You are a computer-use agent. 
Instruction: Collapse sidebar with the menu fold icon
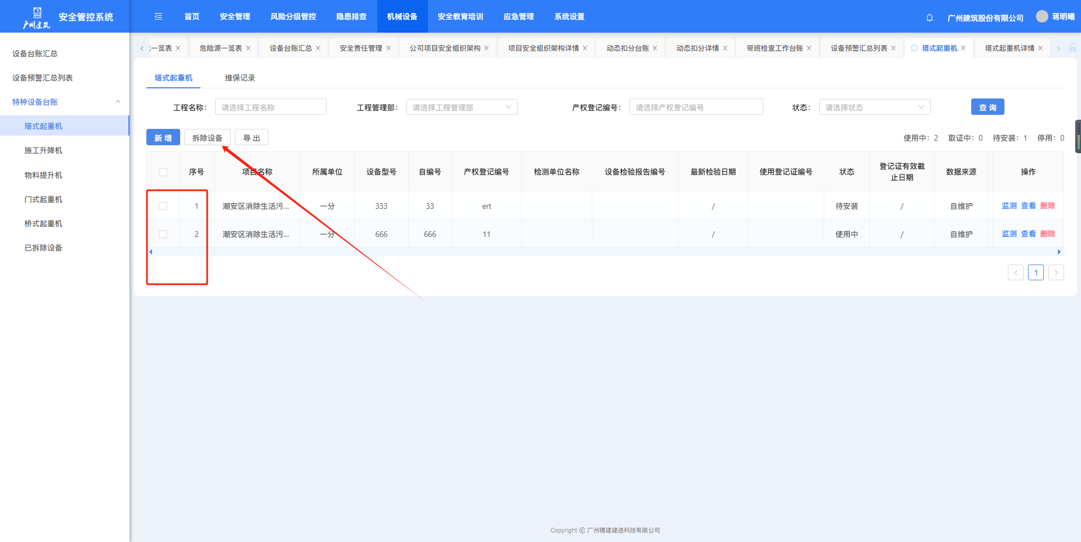click(158, 17)
